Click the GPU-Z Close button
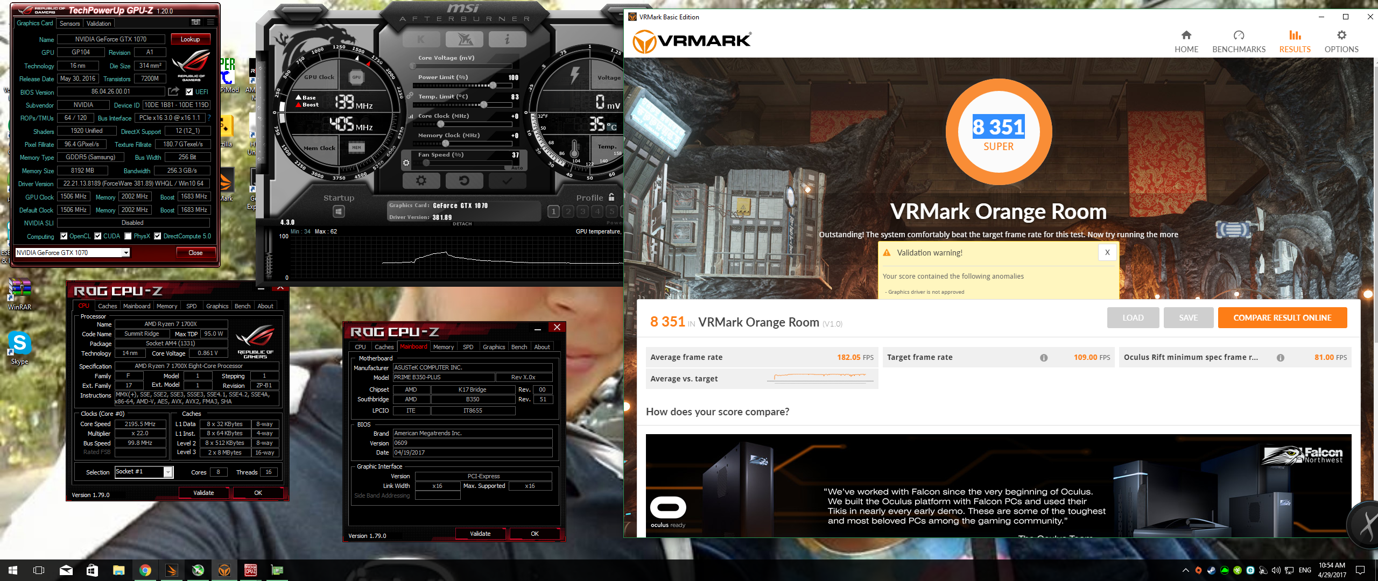 (x=195, y=253)
